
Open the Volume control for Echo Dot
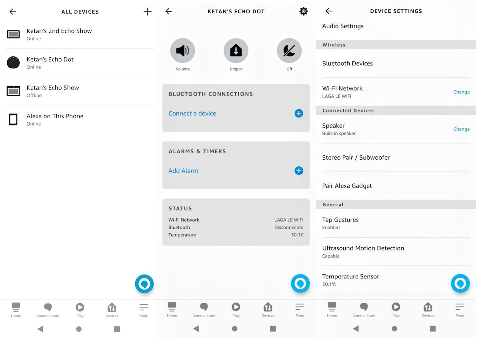[x=183, y=51]
